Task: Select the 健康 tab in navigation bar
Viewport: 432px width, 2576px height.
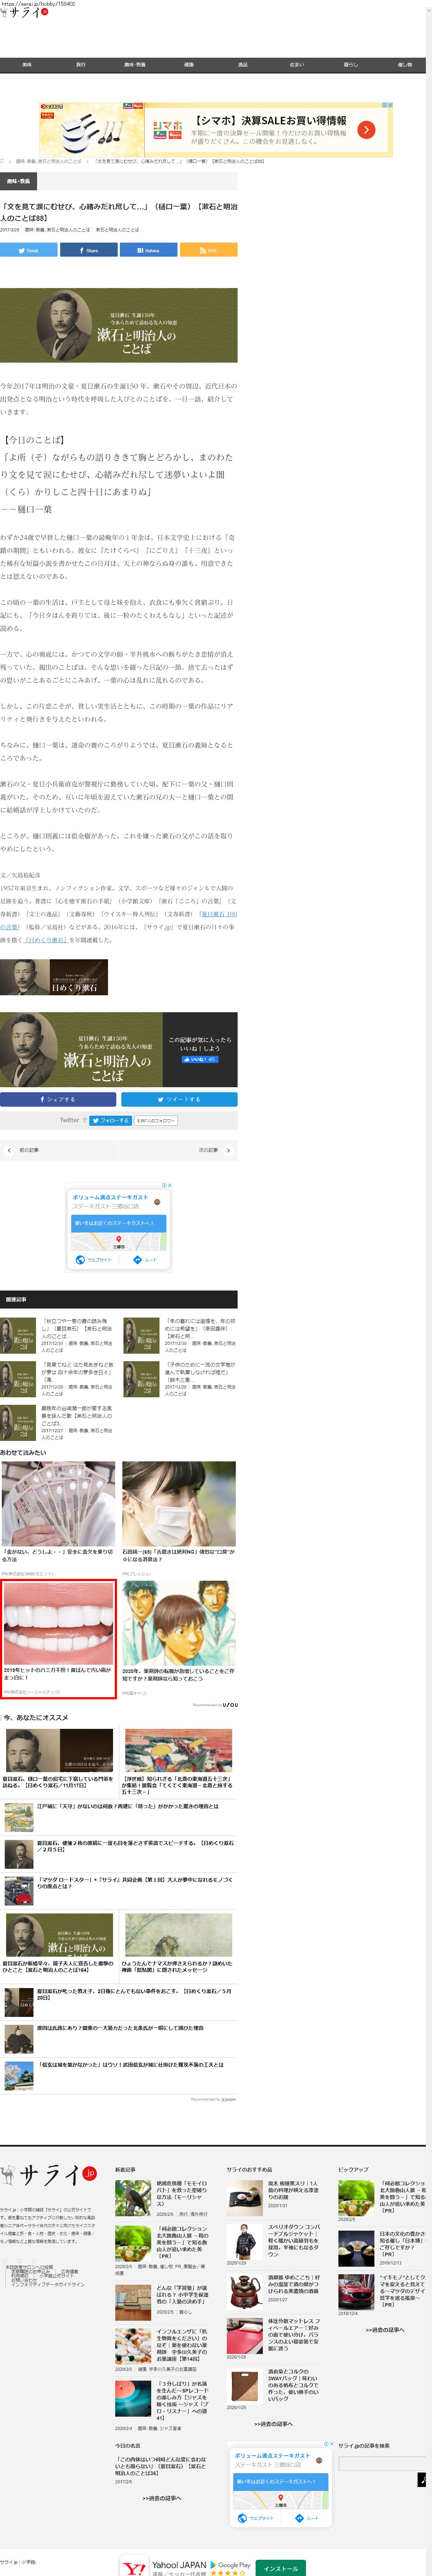Action: coord(189,65)
